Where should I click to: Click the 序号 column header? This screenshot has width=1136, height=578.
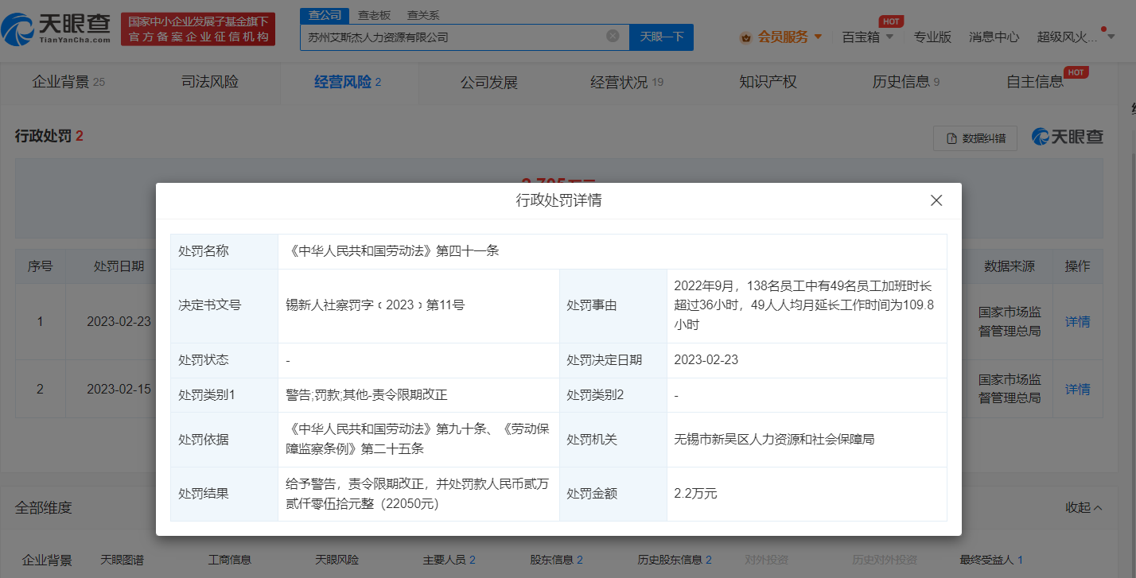click(41, 266)
